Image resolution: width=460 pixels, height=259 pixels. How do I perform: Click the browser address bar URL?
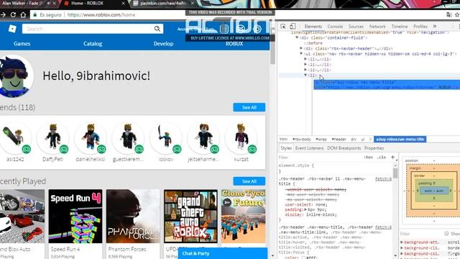pos(101,14)
